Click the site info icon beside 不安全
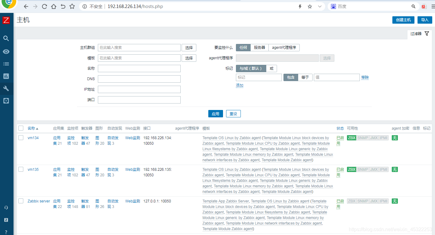435x235 pixels. [x=85, y=6]
